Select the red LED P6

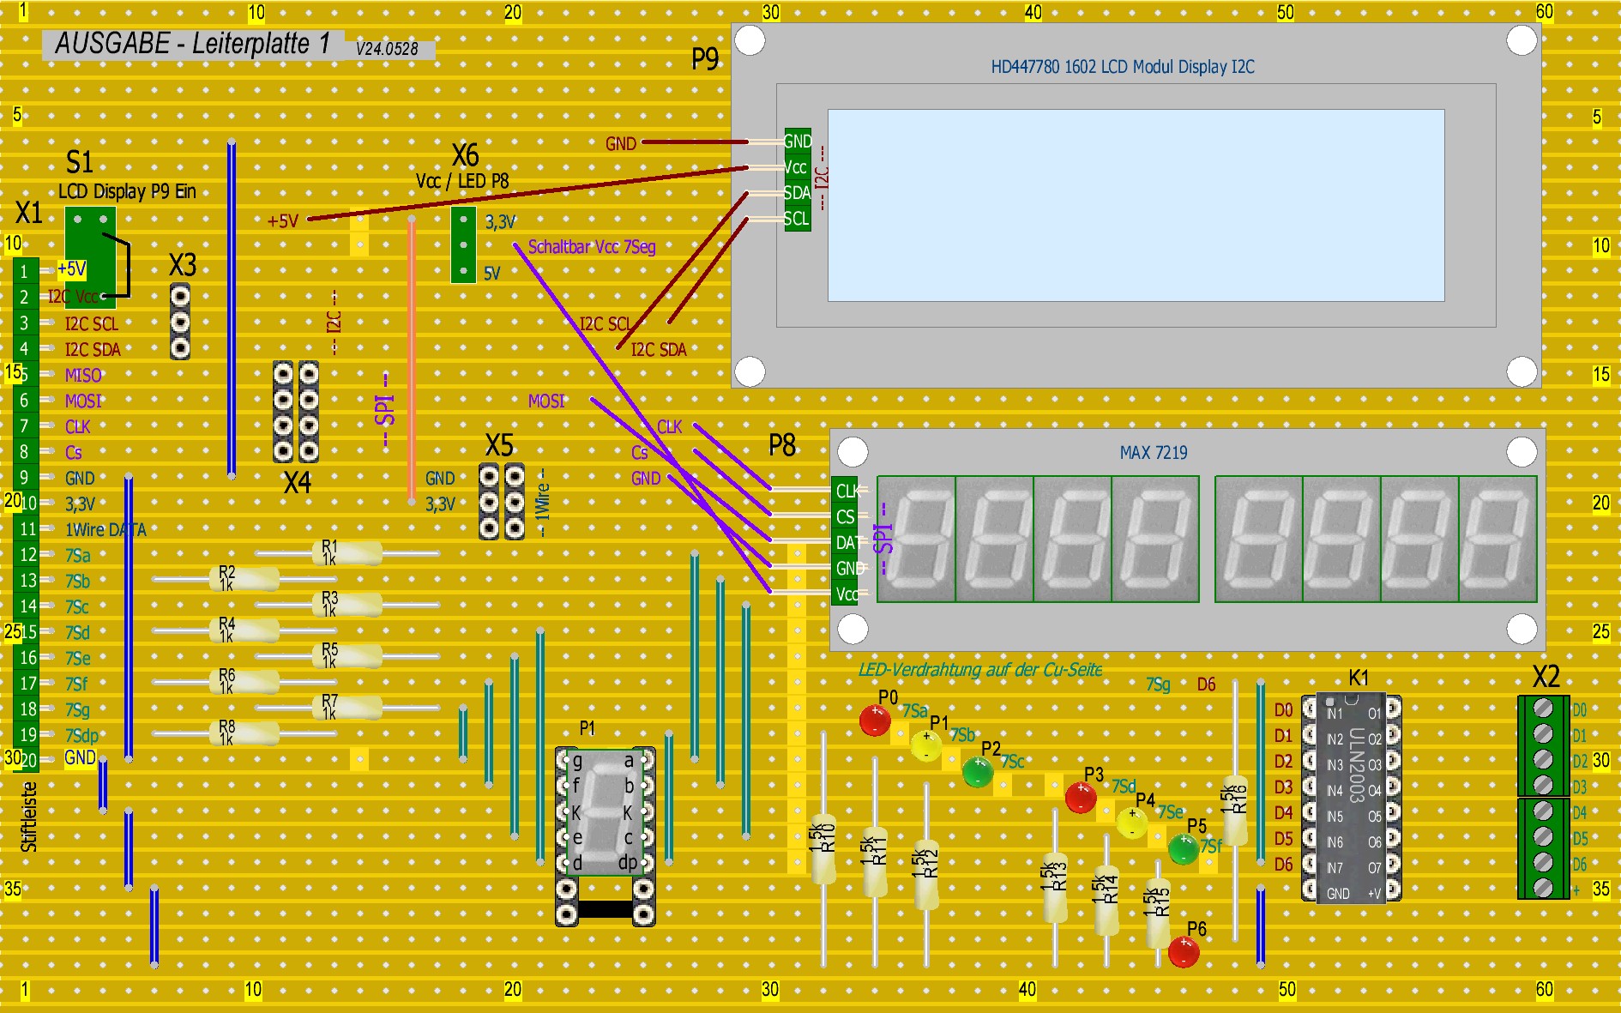(1184, 951)
